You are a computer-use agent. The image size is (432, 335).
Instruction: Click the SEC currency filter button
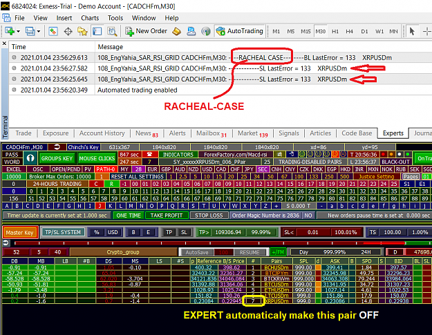[262, 169]
